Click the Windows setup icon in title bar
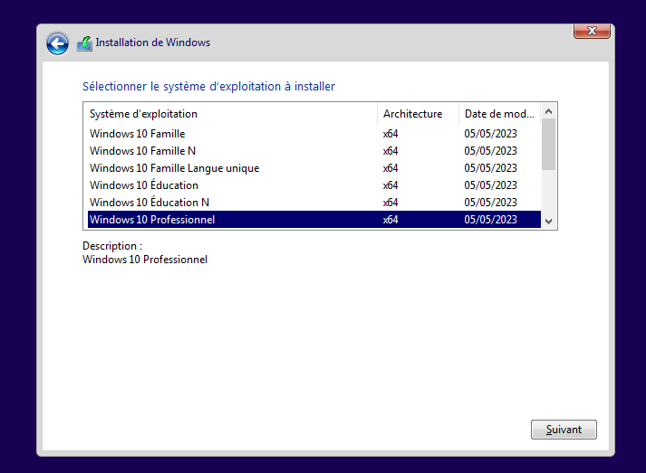The height and width of the screenshot is (473, 646). pyautogui.click(x=84, y=43)
